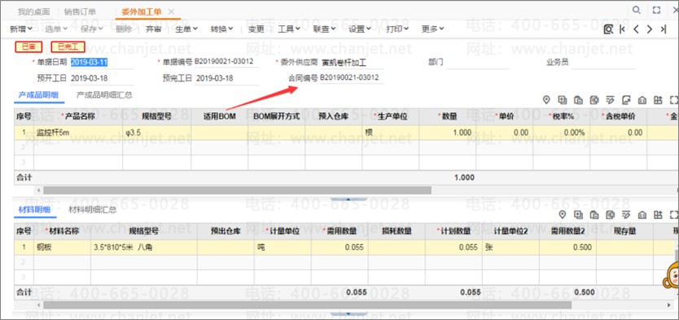Open the 更多 dropdown menu
Screen dimensions: 679x320
click(432, 29)
